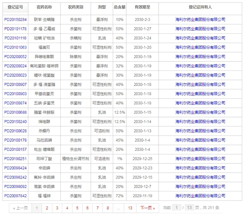Select the 甲基硫菌灵 pesticide name cell
Viewport: 247px width, 216px height.
click(44, 94)
